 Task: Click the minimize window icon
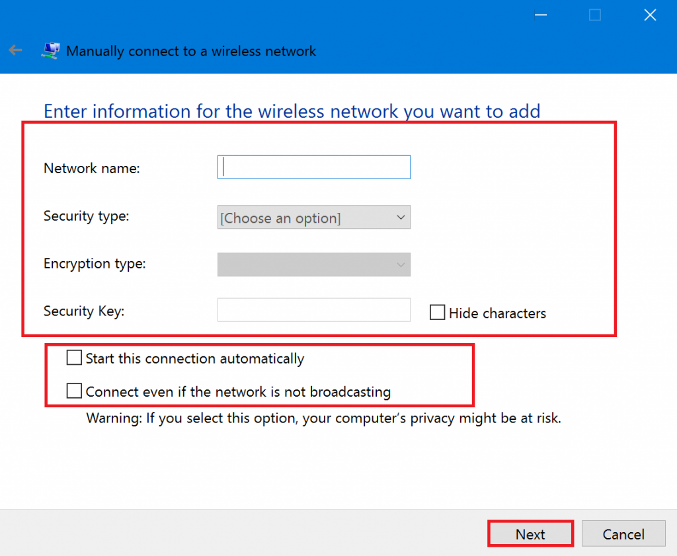coord(540,15)
